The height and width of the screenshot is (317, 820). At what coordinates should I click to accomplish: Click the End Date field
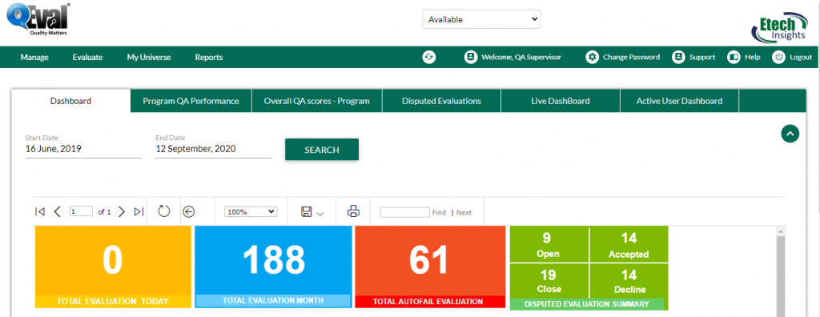213,149
